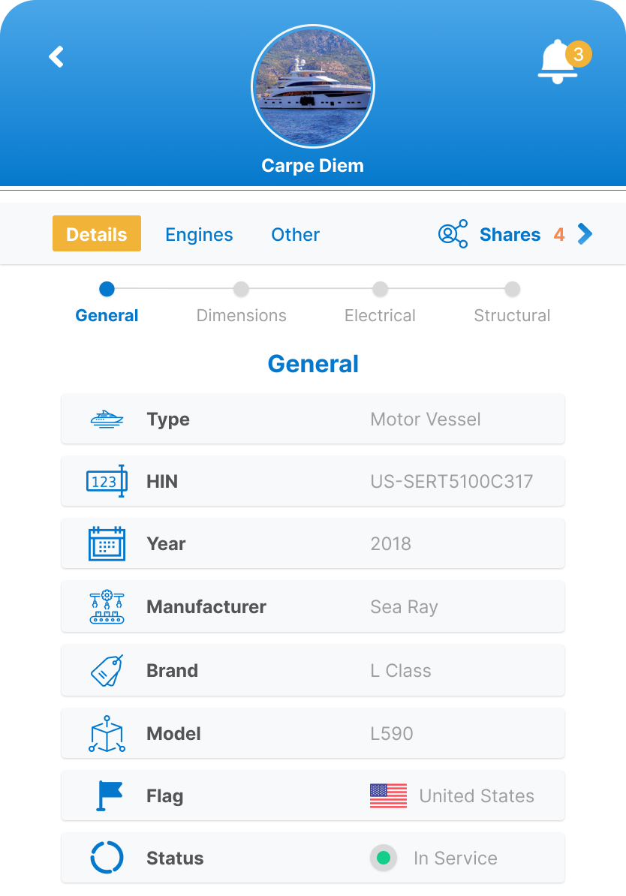
Task: Open the Structural section label
Action: 512,315
